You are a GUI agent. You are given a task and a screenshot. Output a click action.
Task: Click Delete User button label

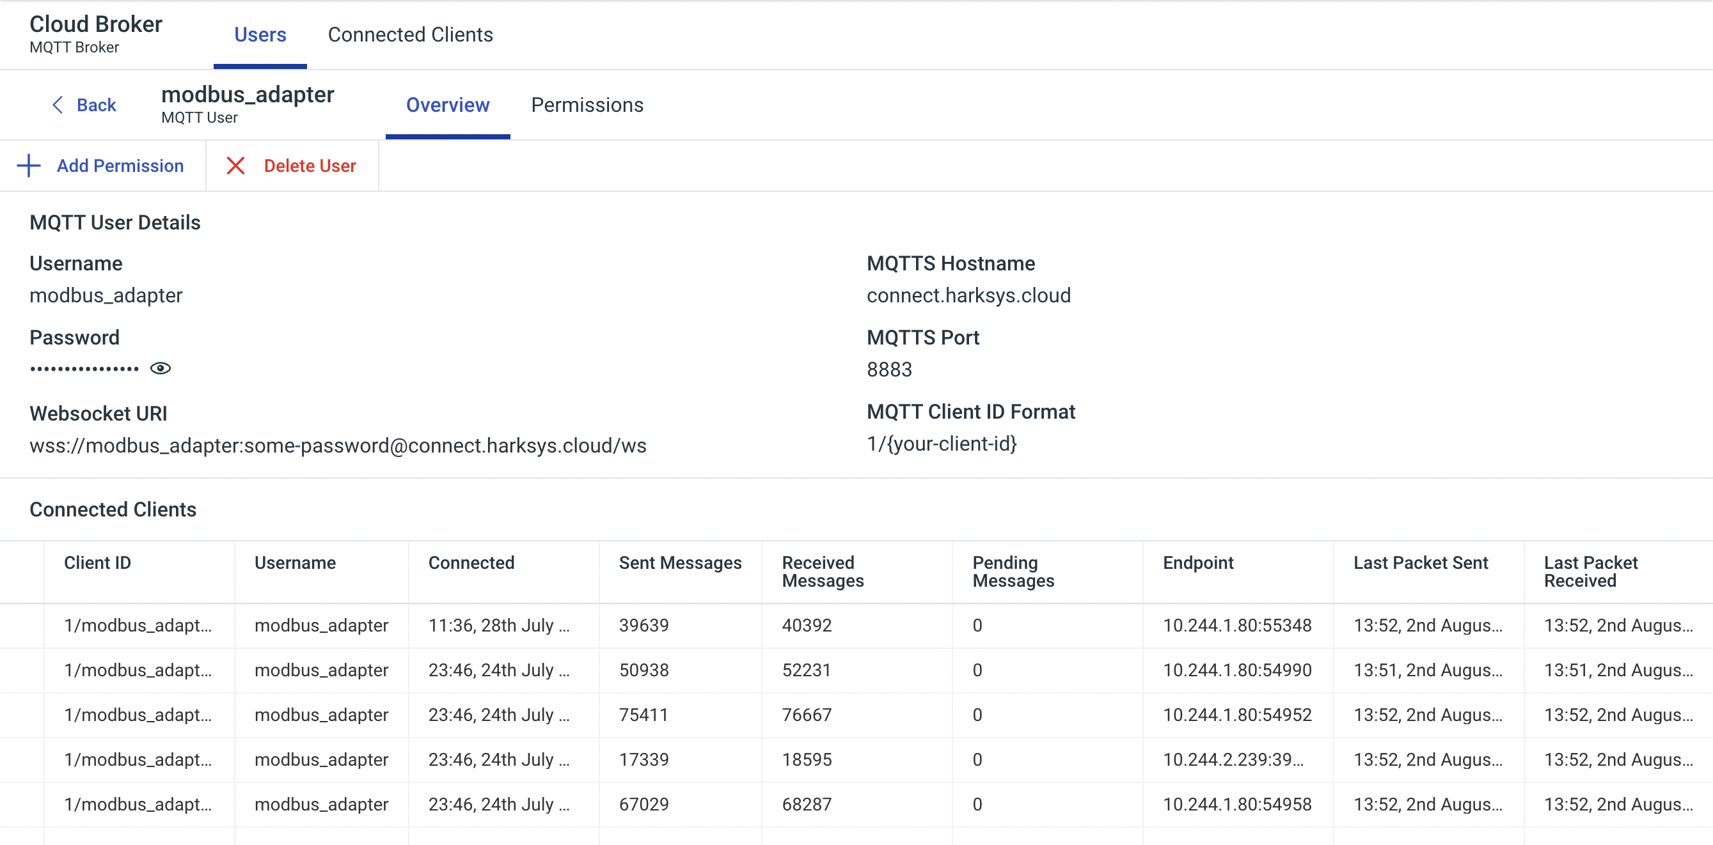(x=310, y=166)
